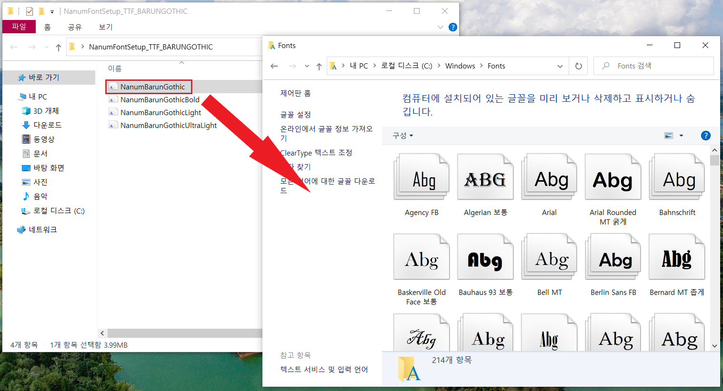Screen dimensions: 723x391
Task: Open 네트워크 in the navigation pane
Action: [x=37, y=230]
